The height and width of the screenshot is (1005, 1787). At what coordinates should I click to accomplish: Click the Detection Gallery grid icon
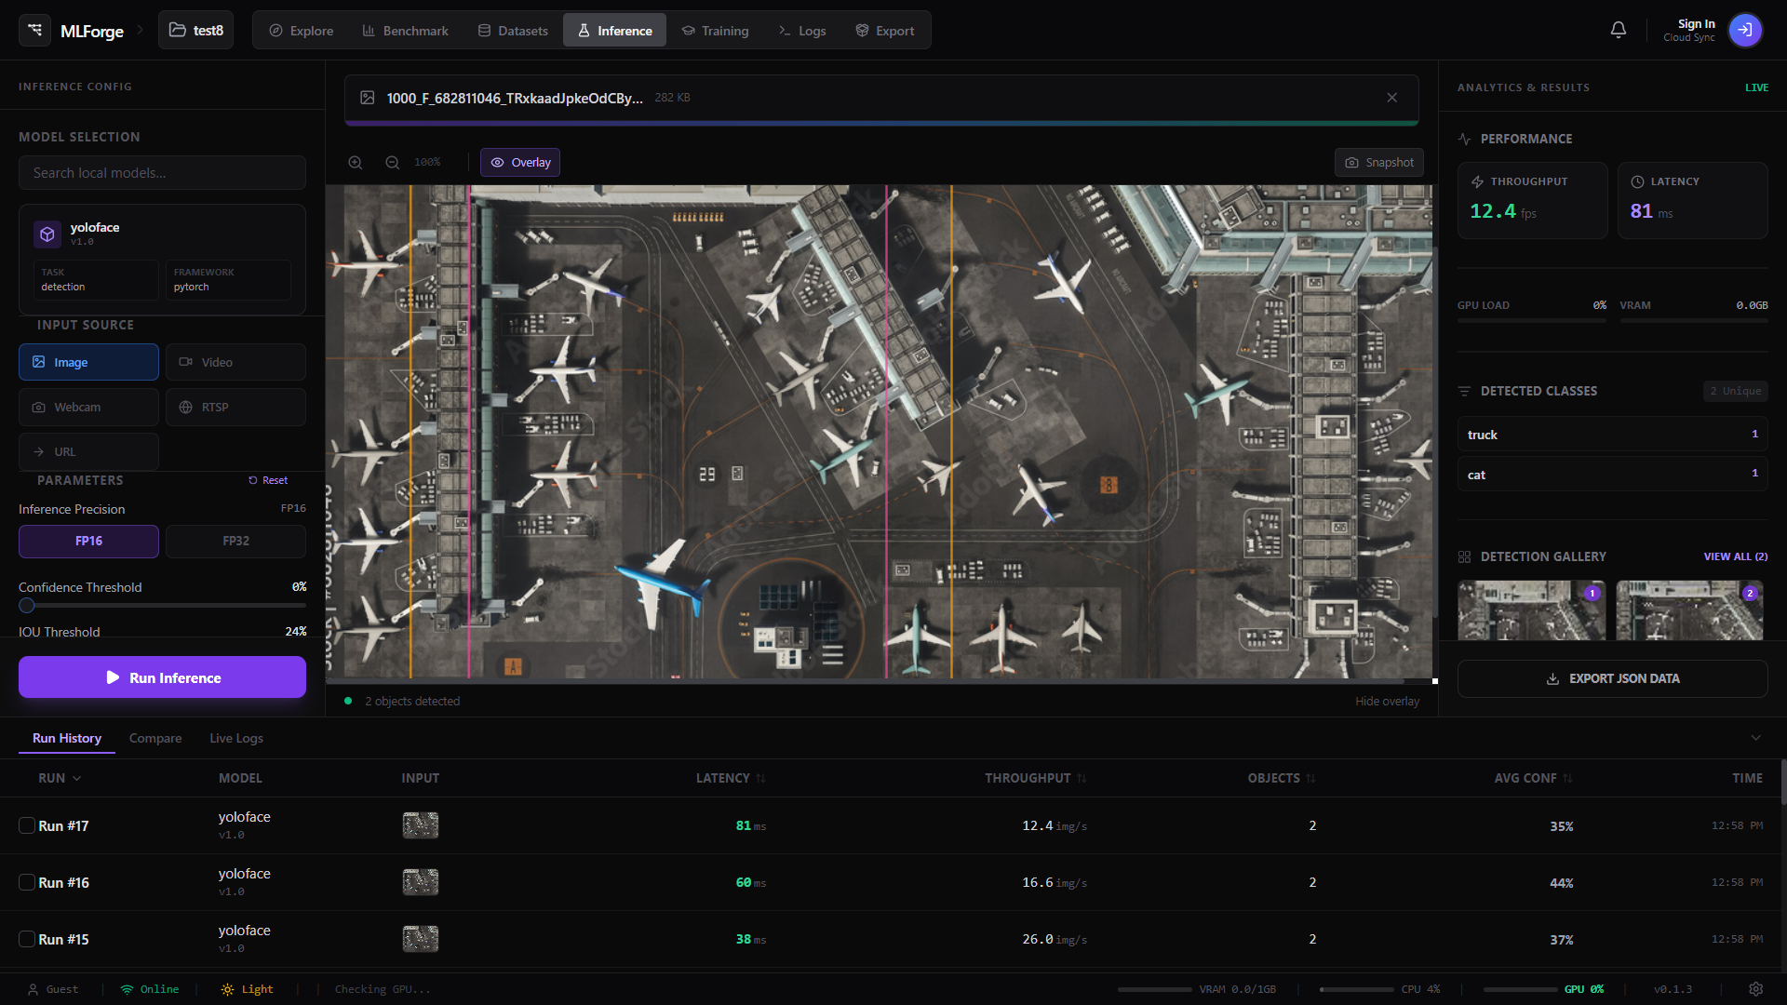coord(1464,556)
